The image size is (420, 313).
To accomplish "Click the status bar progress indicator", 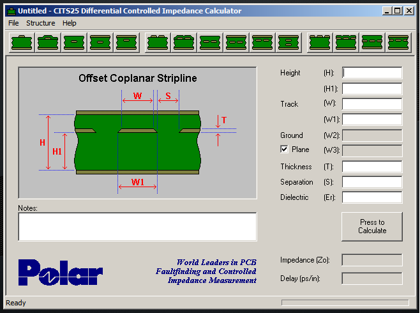I will (345, 303).
